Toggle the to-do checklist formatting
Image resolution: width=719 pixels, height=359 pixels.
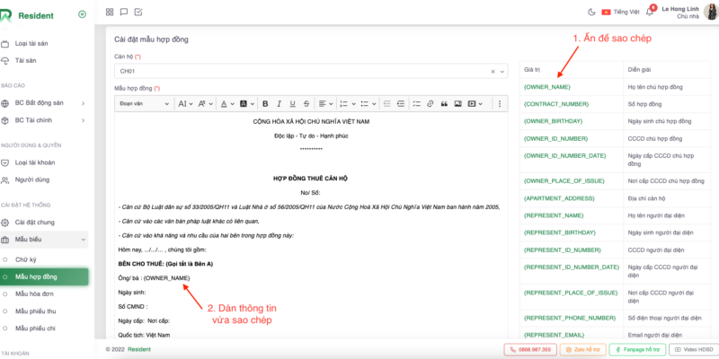click(x=416, y=104)
